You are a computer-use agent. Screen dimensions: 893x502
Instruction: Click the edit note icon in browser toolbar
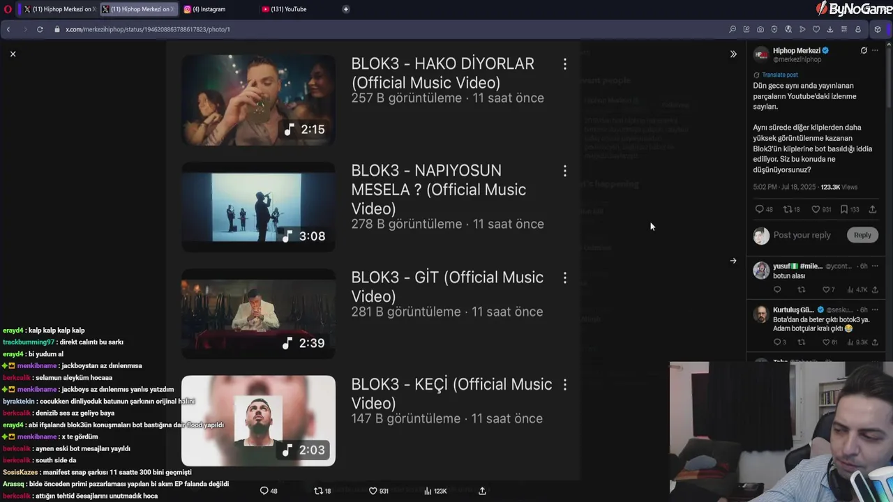[746, 29]
